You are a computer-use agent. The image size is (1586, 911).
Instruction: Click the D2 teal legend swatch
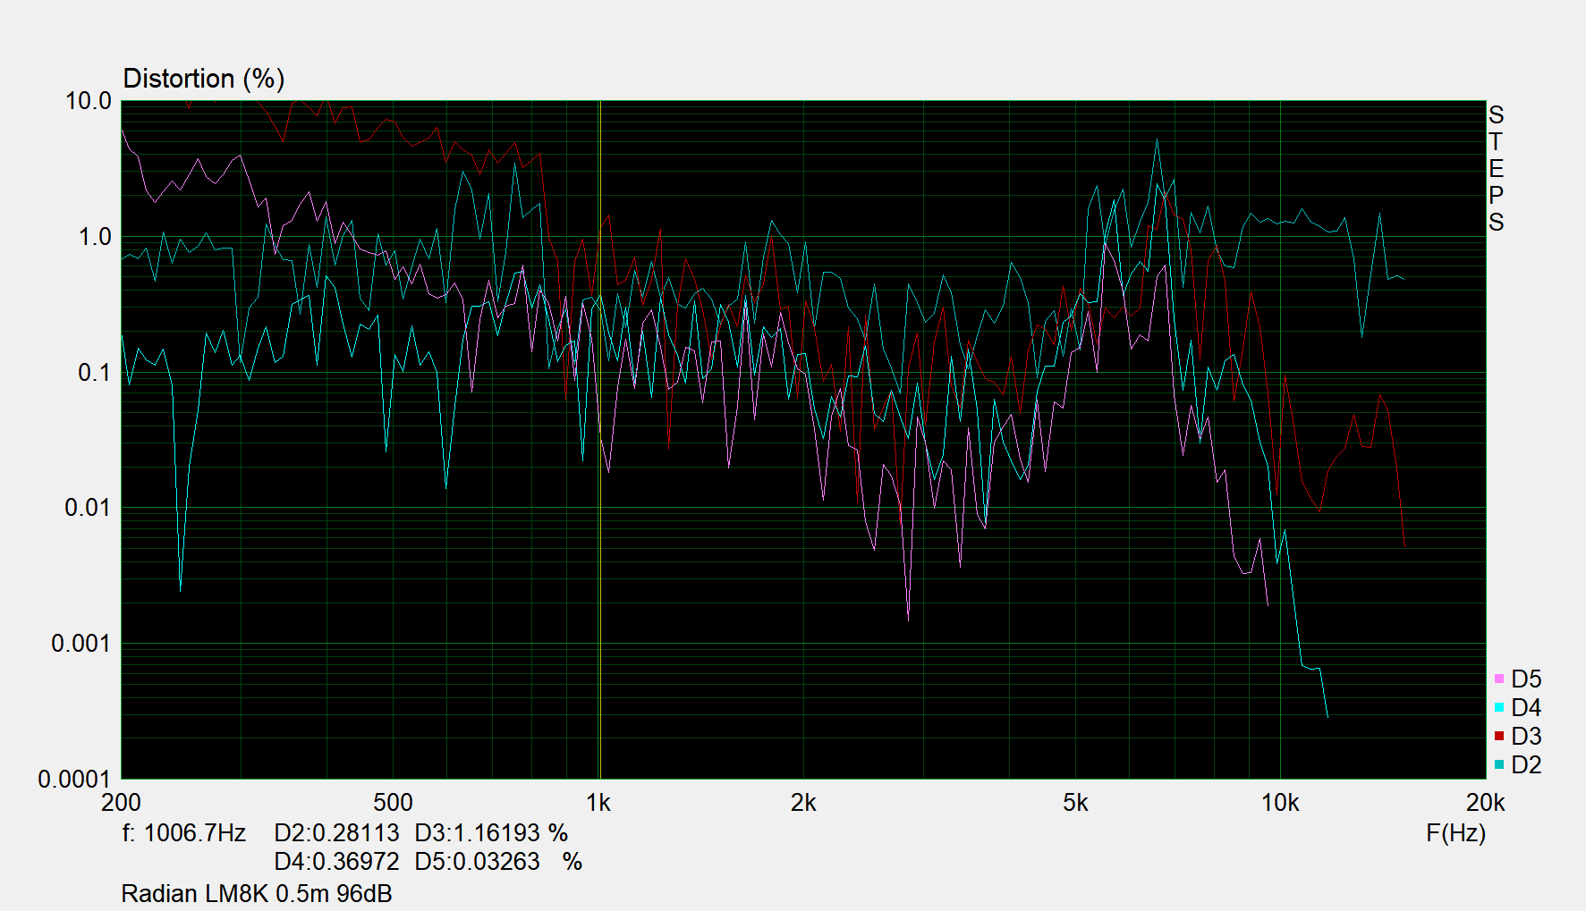click(x=1499, y=765)
